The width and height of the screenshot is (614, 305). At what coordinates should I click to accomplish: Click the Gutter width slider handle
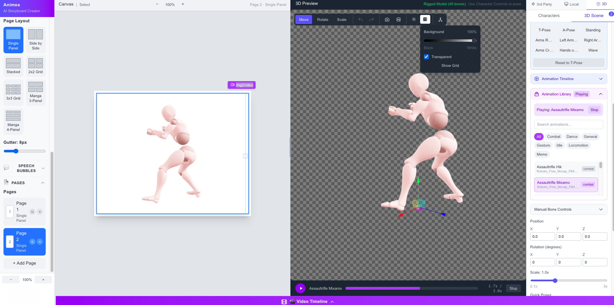tap(16, 151)
